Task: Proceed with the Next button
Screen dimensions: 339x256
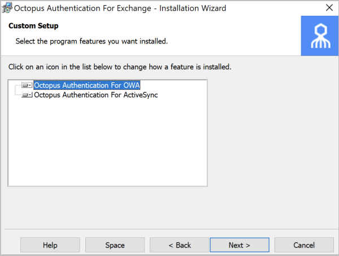Action: pyautogui.click(x=240, y=245)
